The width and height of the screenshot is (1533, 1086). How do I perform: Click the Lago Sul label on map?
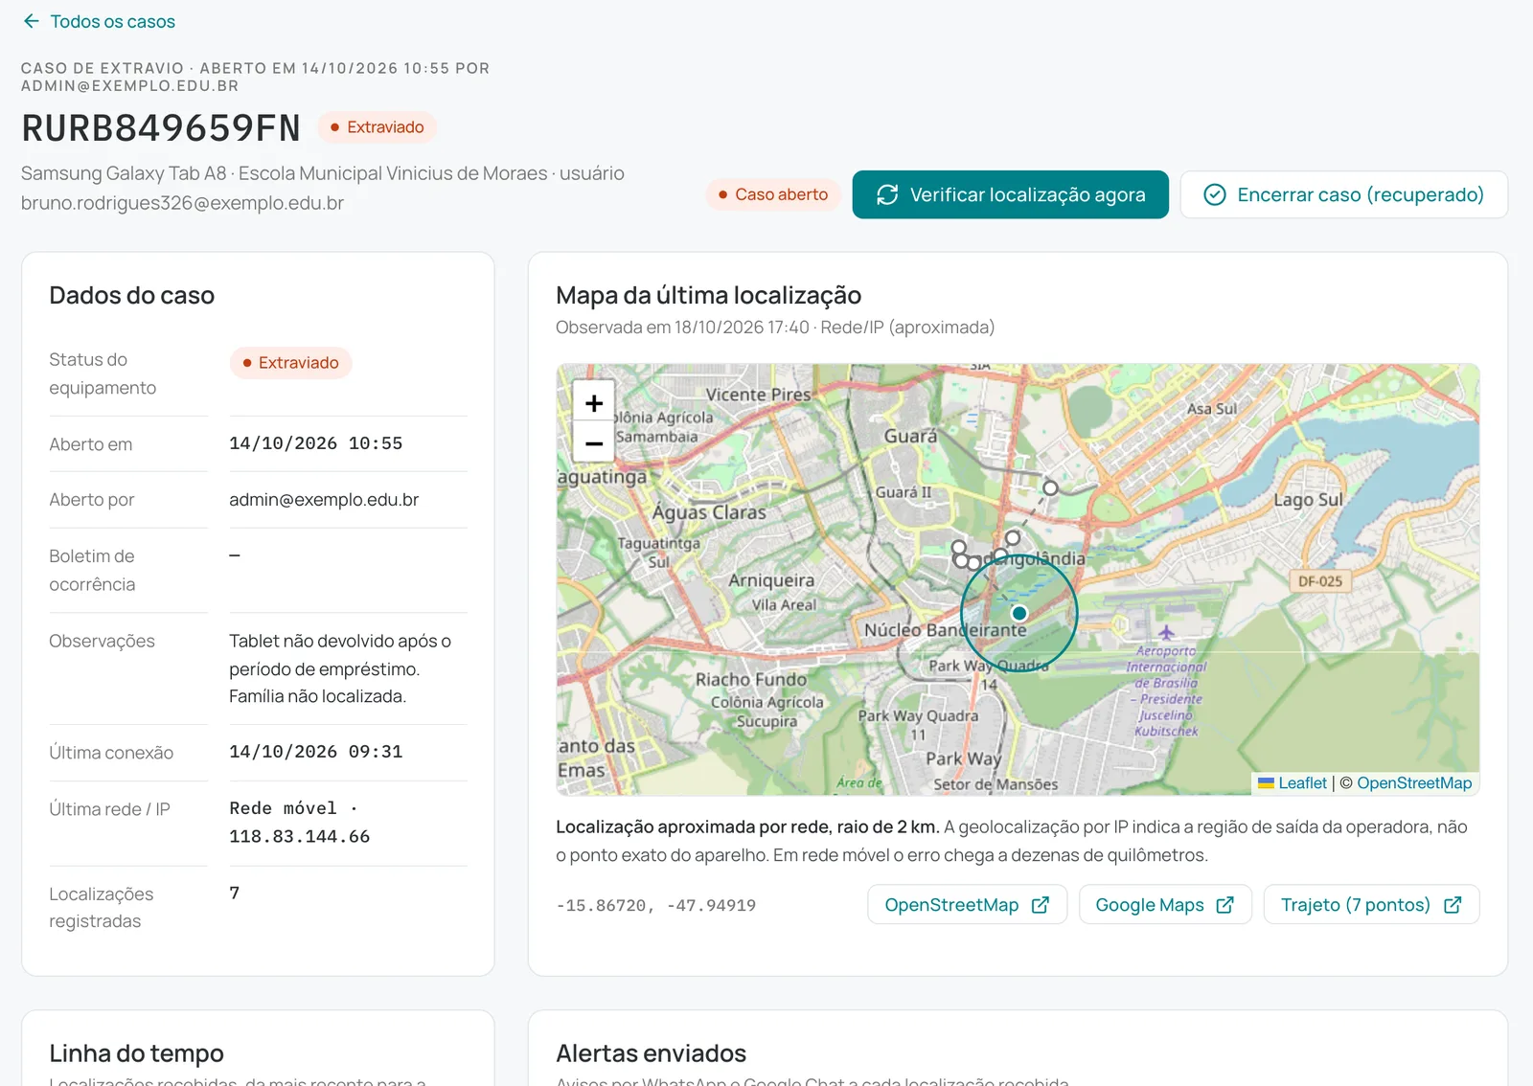(x=1308, y=500)
